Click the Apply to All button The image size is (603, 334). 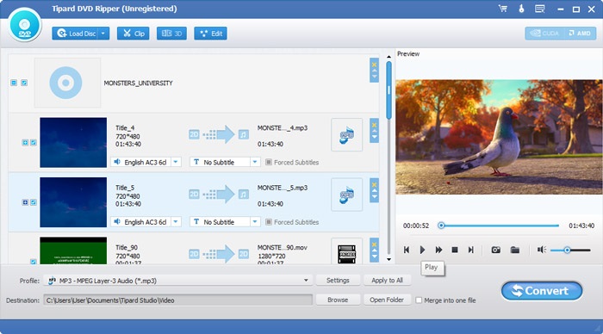click(387, 280)
